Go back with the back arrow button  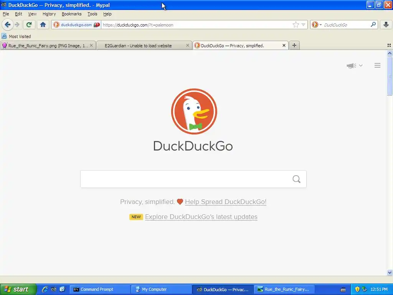(x=8, y=25)
